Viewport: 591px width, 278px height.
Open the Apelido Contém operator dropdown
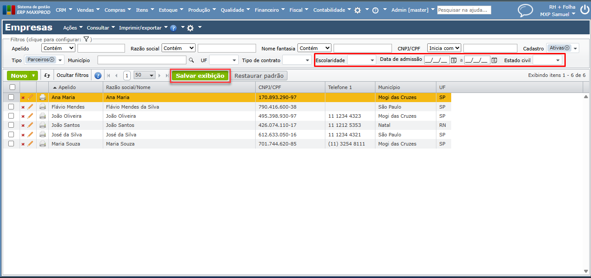coord(58,48)
